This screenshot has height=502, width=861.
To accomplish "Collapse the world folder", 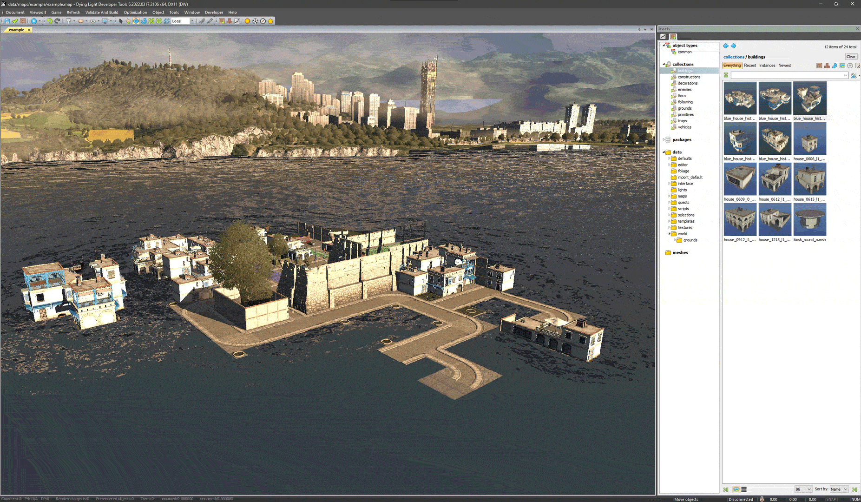I will (x=669, y=234).
